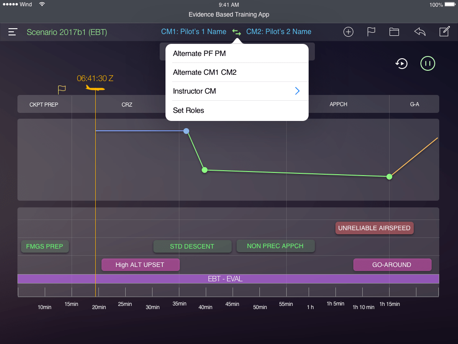Tap Evidence Based Training App title

click(x=229, y=15)
